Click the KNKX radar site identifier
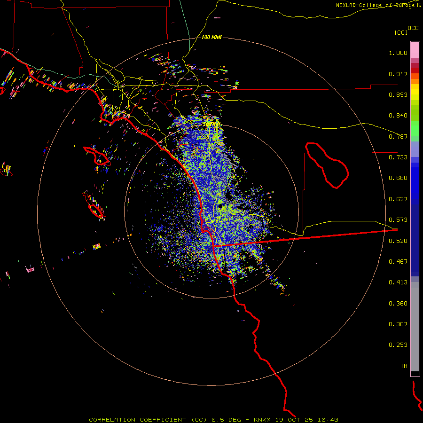423x423 pixels. click(263, 420)
